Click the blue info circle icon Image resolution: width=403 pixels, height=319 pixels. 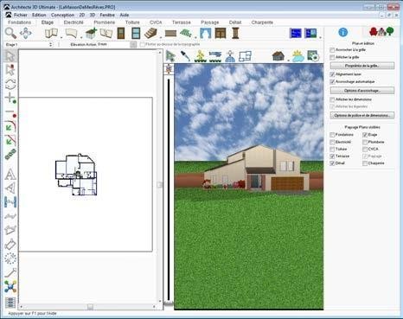click(x=342, y=32)
